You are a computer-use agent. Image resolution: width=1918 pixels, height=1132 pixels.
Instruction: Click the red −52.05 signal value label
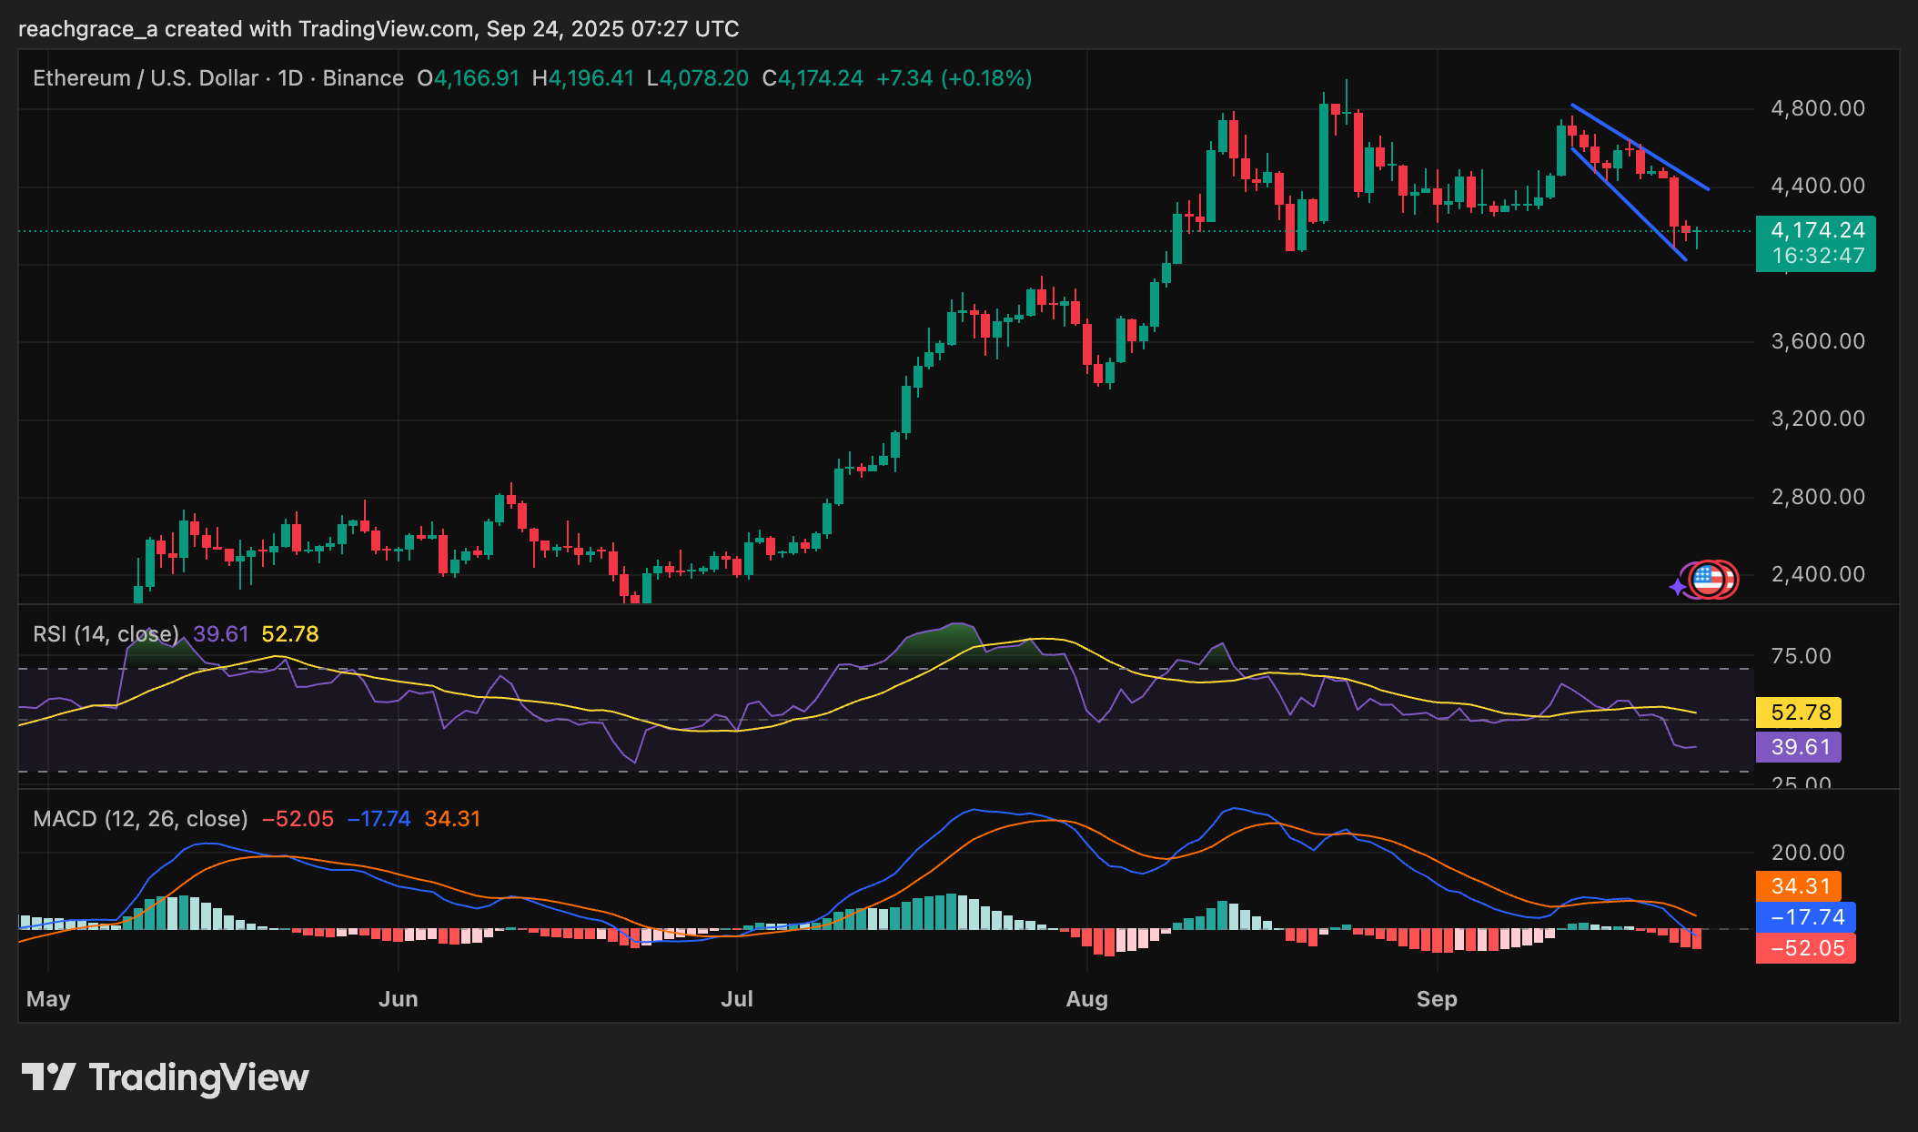[x=1805, y=948]
